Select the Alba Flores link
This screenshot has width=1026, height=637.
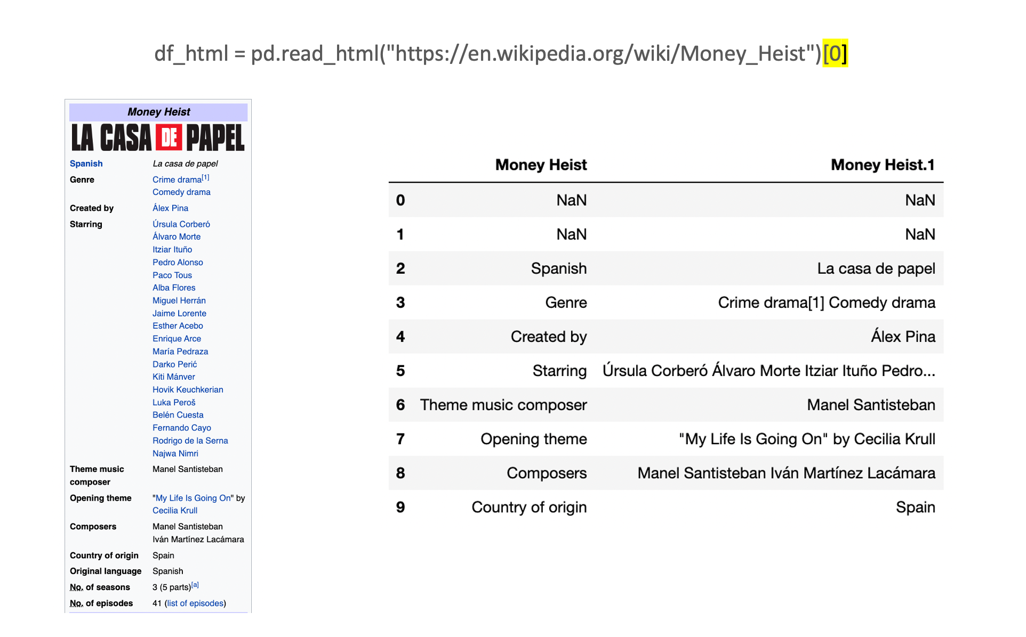pyautogui.click(x=174, y=288)
